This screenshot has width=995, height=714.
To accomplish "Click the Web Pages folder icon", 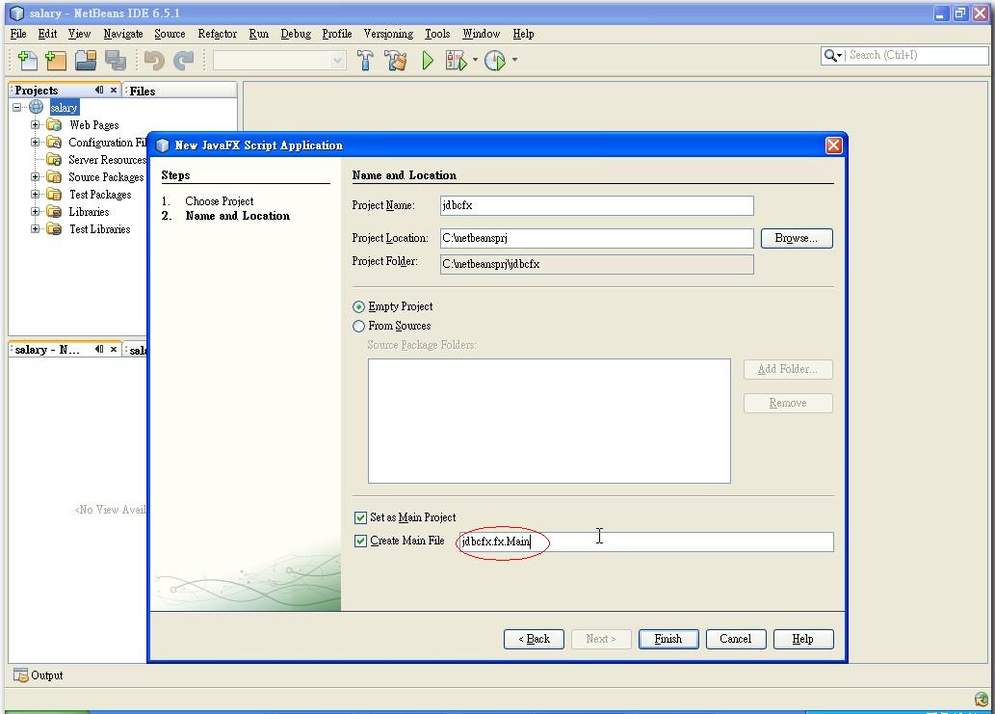I will 54,125.
